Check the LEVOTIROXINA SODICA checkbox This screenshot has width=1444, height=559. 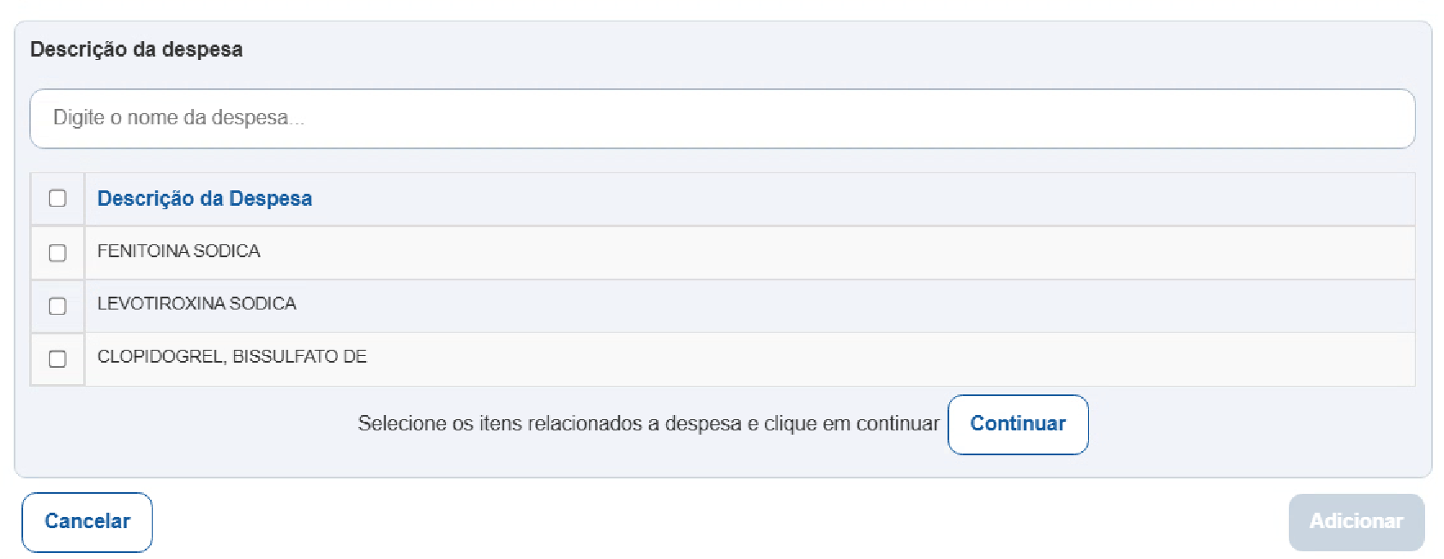pos(57,306)
